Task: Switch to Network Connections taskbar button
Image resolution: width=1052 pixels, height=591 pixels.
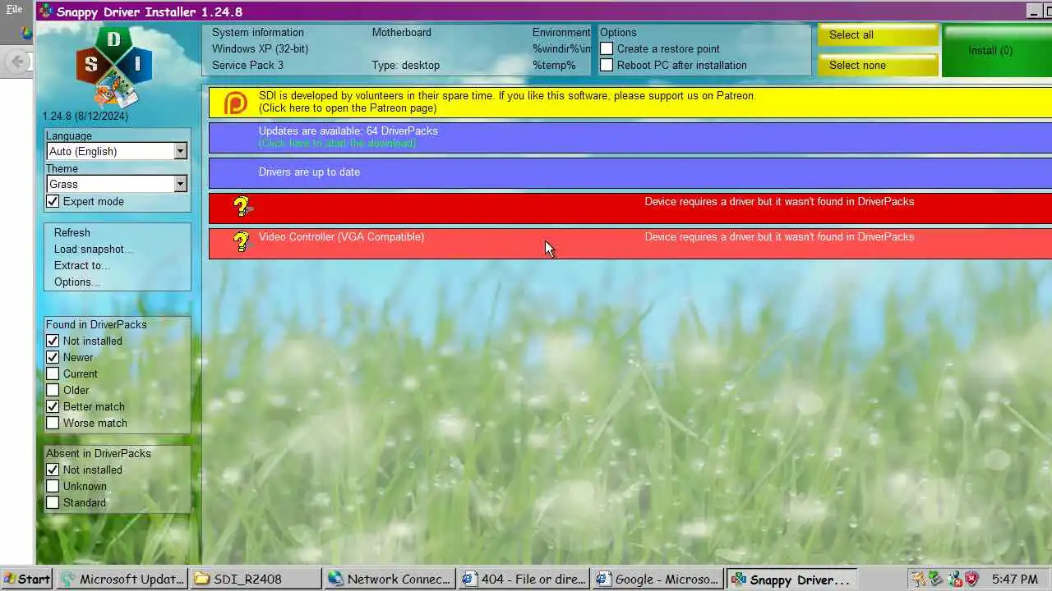Action: click(x=390, y=579)
